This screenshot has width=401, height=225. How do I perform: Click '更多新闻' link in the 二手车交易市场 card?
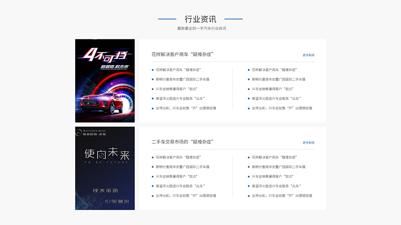point(308,142)
